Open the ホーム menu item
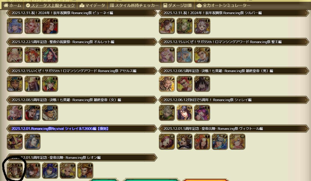Screen dimensions: 311x181 [x=12, y=5]
